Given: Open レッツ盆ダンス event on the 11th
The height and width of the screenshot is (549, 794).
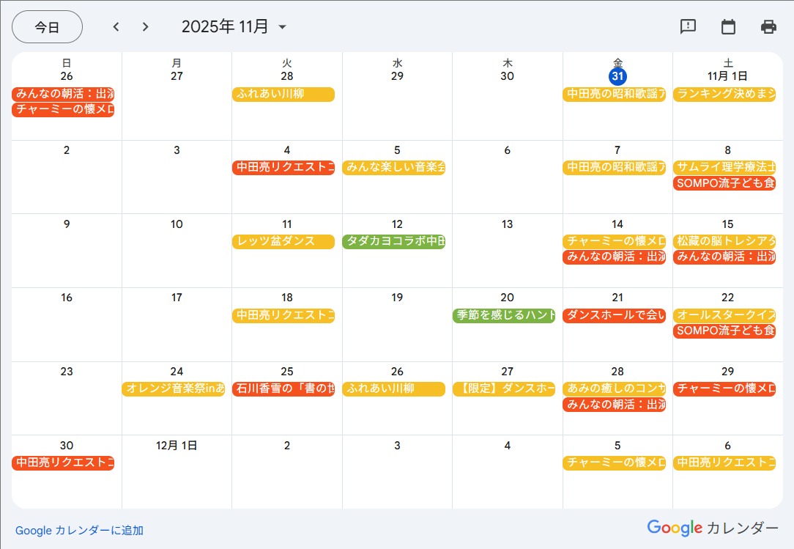Looking at the screenshot, I should (x=283, y=242).
